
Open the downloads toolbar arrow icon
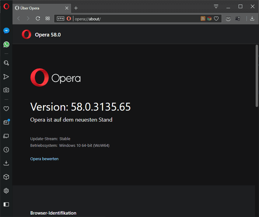[252, 19]
